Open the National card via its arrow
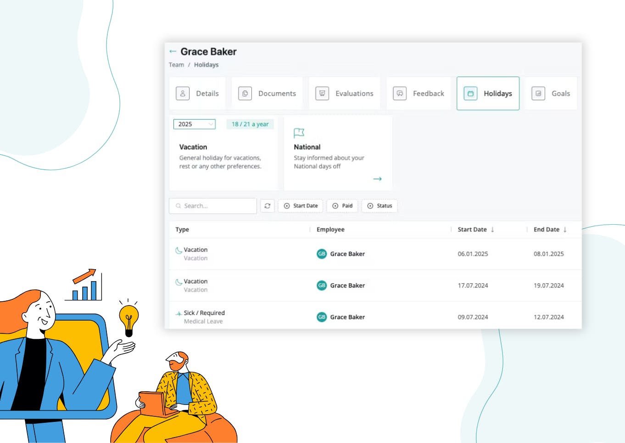Image resolution: width=625 pixels, height=443 pixels. 377,179
